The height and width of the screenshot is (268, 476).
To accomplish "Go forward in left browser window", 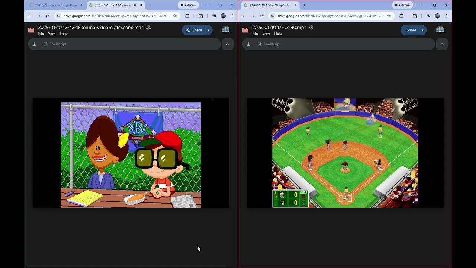I will [x=39, y=16].
